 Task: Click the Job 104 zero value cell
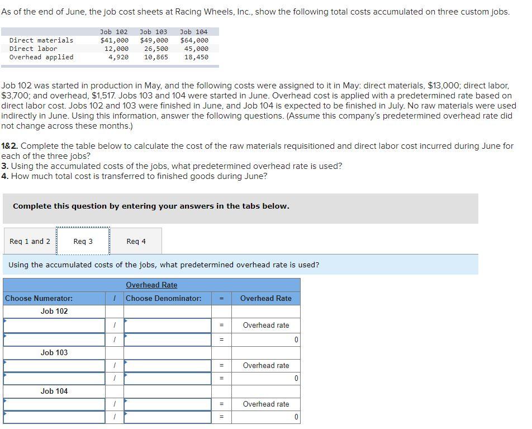[x=266, y=417]
